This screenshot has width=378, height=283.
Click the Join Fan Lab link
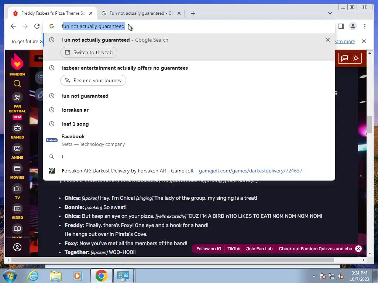[x=259, y=249]
